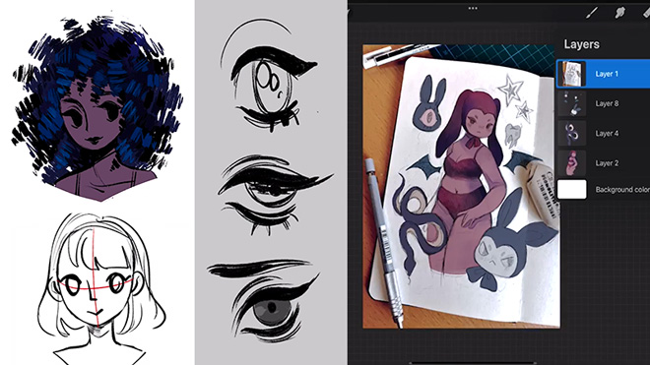Image resolution: width=650 pixels, height=365 pixels.
Task: Select the Layer 4 row
Action: click(603, 133)
